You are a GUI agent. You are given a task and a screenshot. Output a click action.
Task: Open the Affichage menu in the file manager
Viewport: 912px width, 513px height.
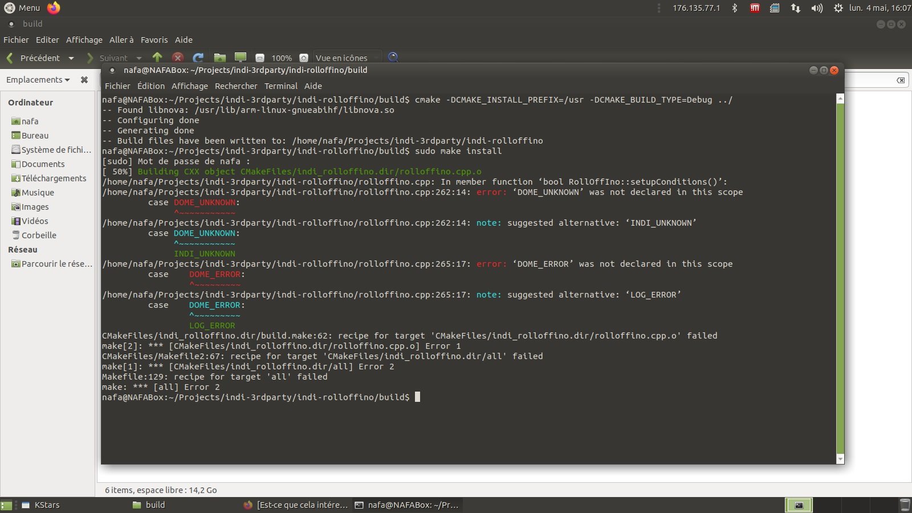coord(84,40)
